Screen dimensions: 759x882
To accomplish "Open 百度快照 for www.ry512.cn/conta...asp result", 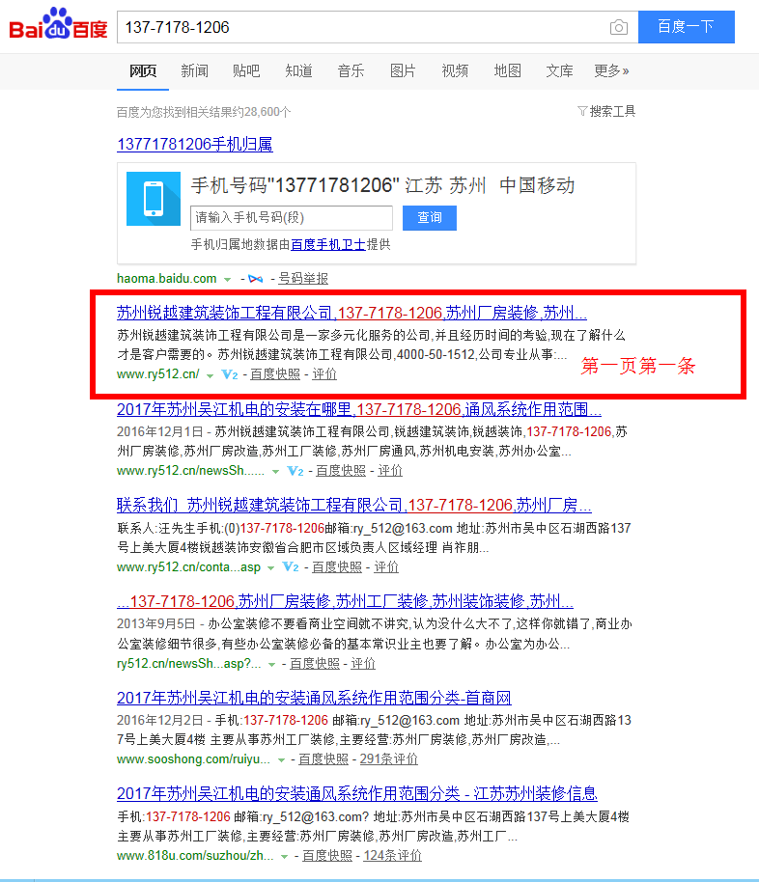I will click(x=337, y=566).
